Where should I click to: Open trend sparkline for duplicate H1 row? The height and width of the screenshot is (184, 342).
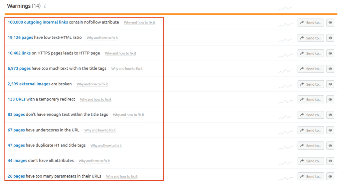[286, 148]
